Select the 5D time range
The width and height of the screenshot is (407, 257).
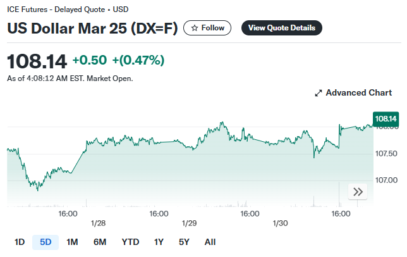[46, 242]
